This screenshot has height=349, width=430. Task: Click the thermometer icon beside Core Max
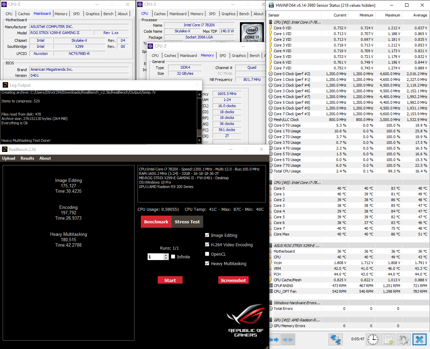[271, 234]
